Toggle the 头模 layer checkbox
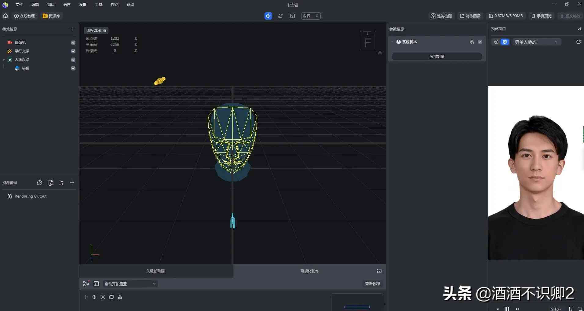This screenshot has width=584, height=311. tap(73, 68)
